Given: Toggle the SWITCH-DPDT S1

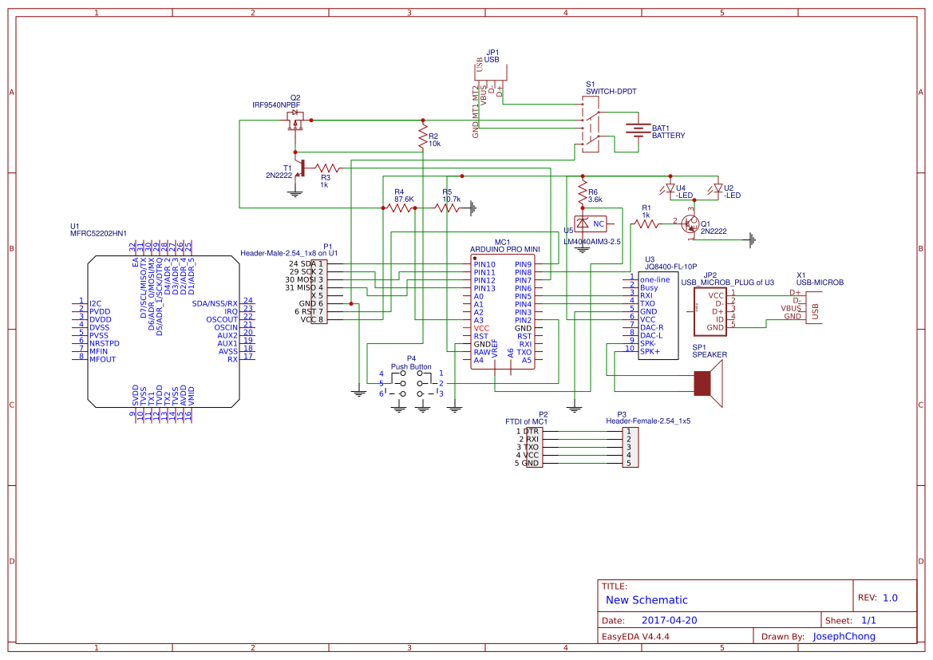Looking at the screenshot, I should (x=591, y=124).
